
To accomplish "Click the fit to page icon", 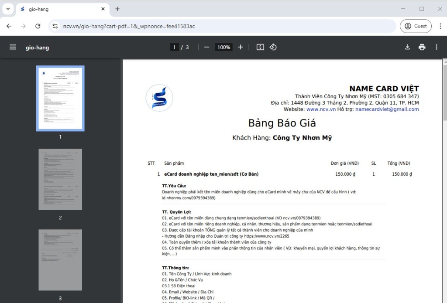I will tap(260, 47).
